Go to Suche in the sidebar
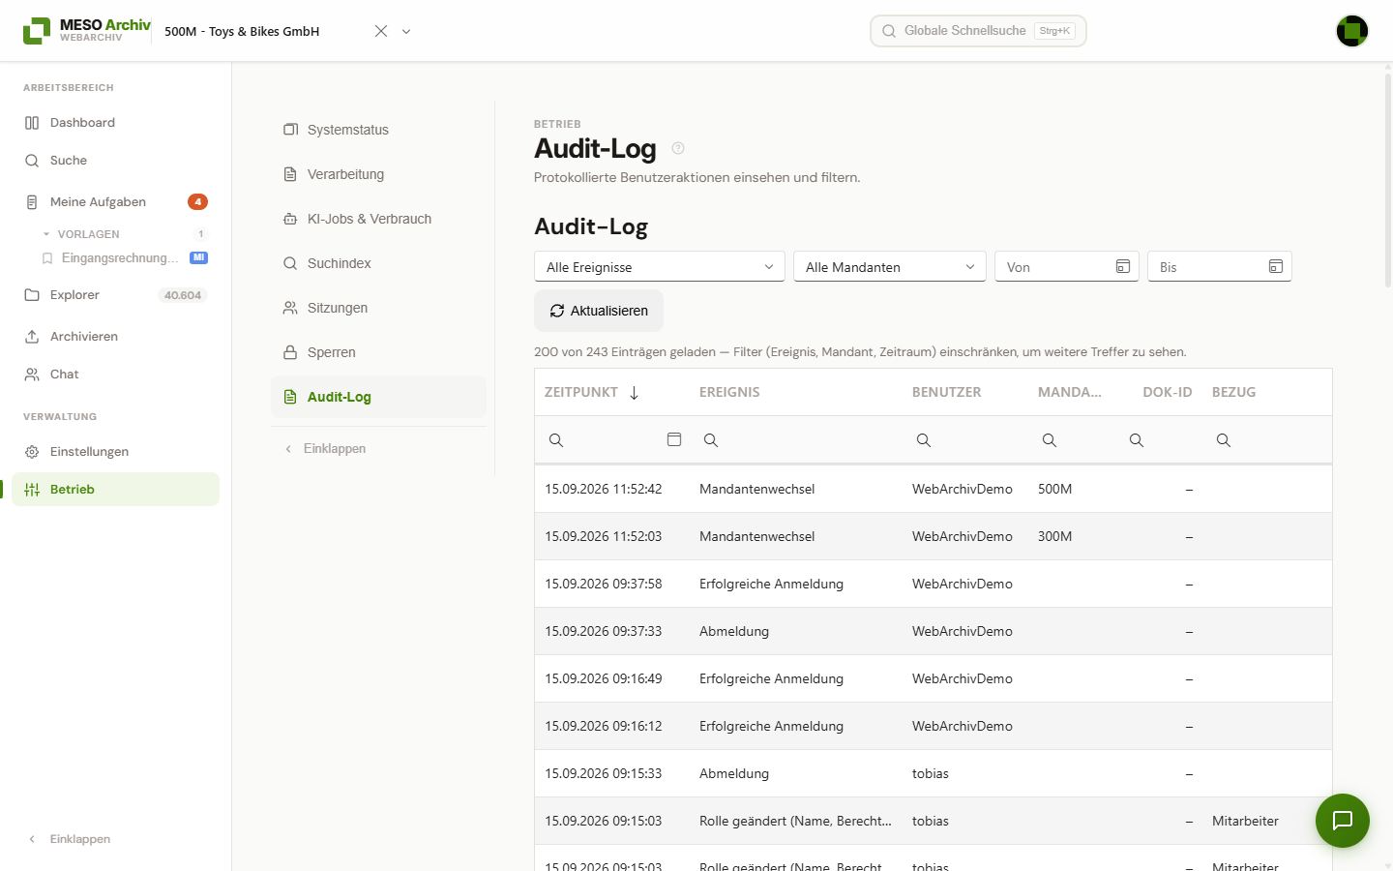 [116, 161]
